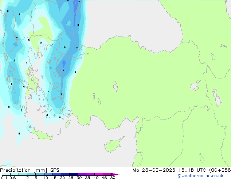
Task: Click the "Precipitation [mm]" title text
Action: (24, 170)
